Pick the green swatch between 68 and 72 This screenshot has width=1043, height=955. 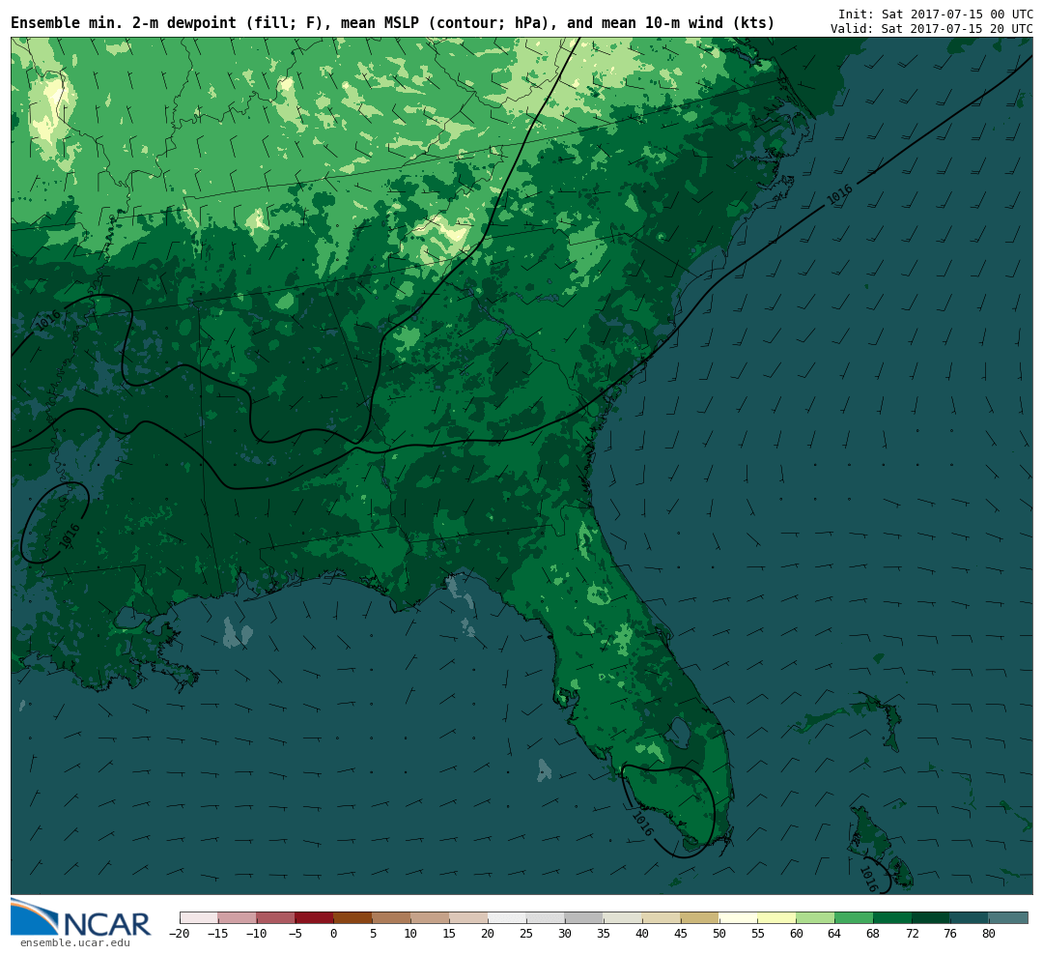[893, 917]
